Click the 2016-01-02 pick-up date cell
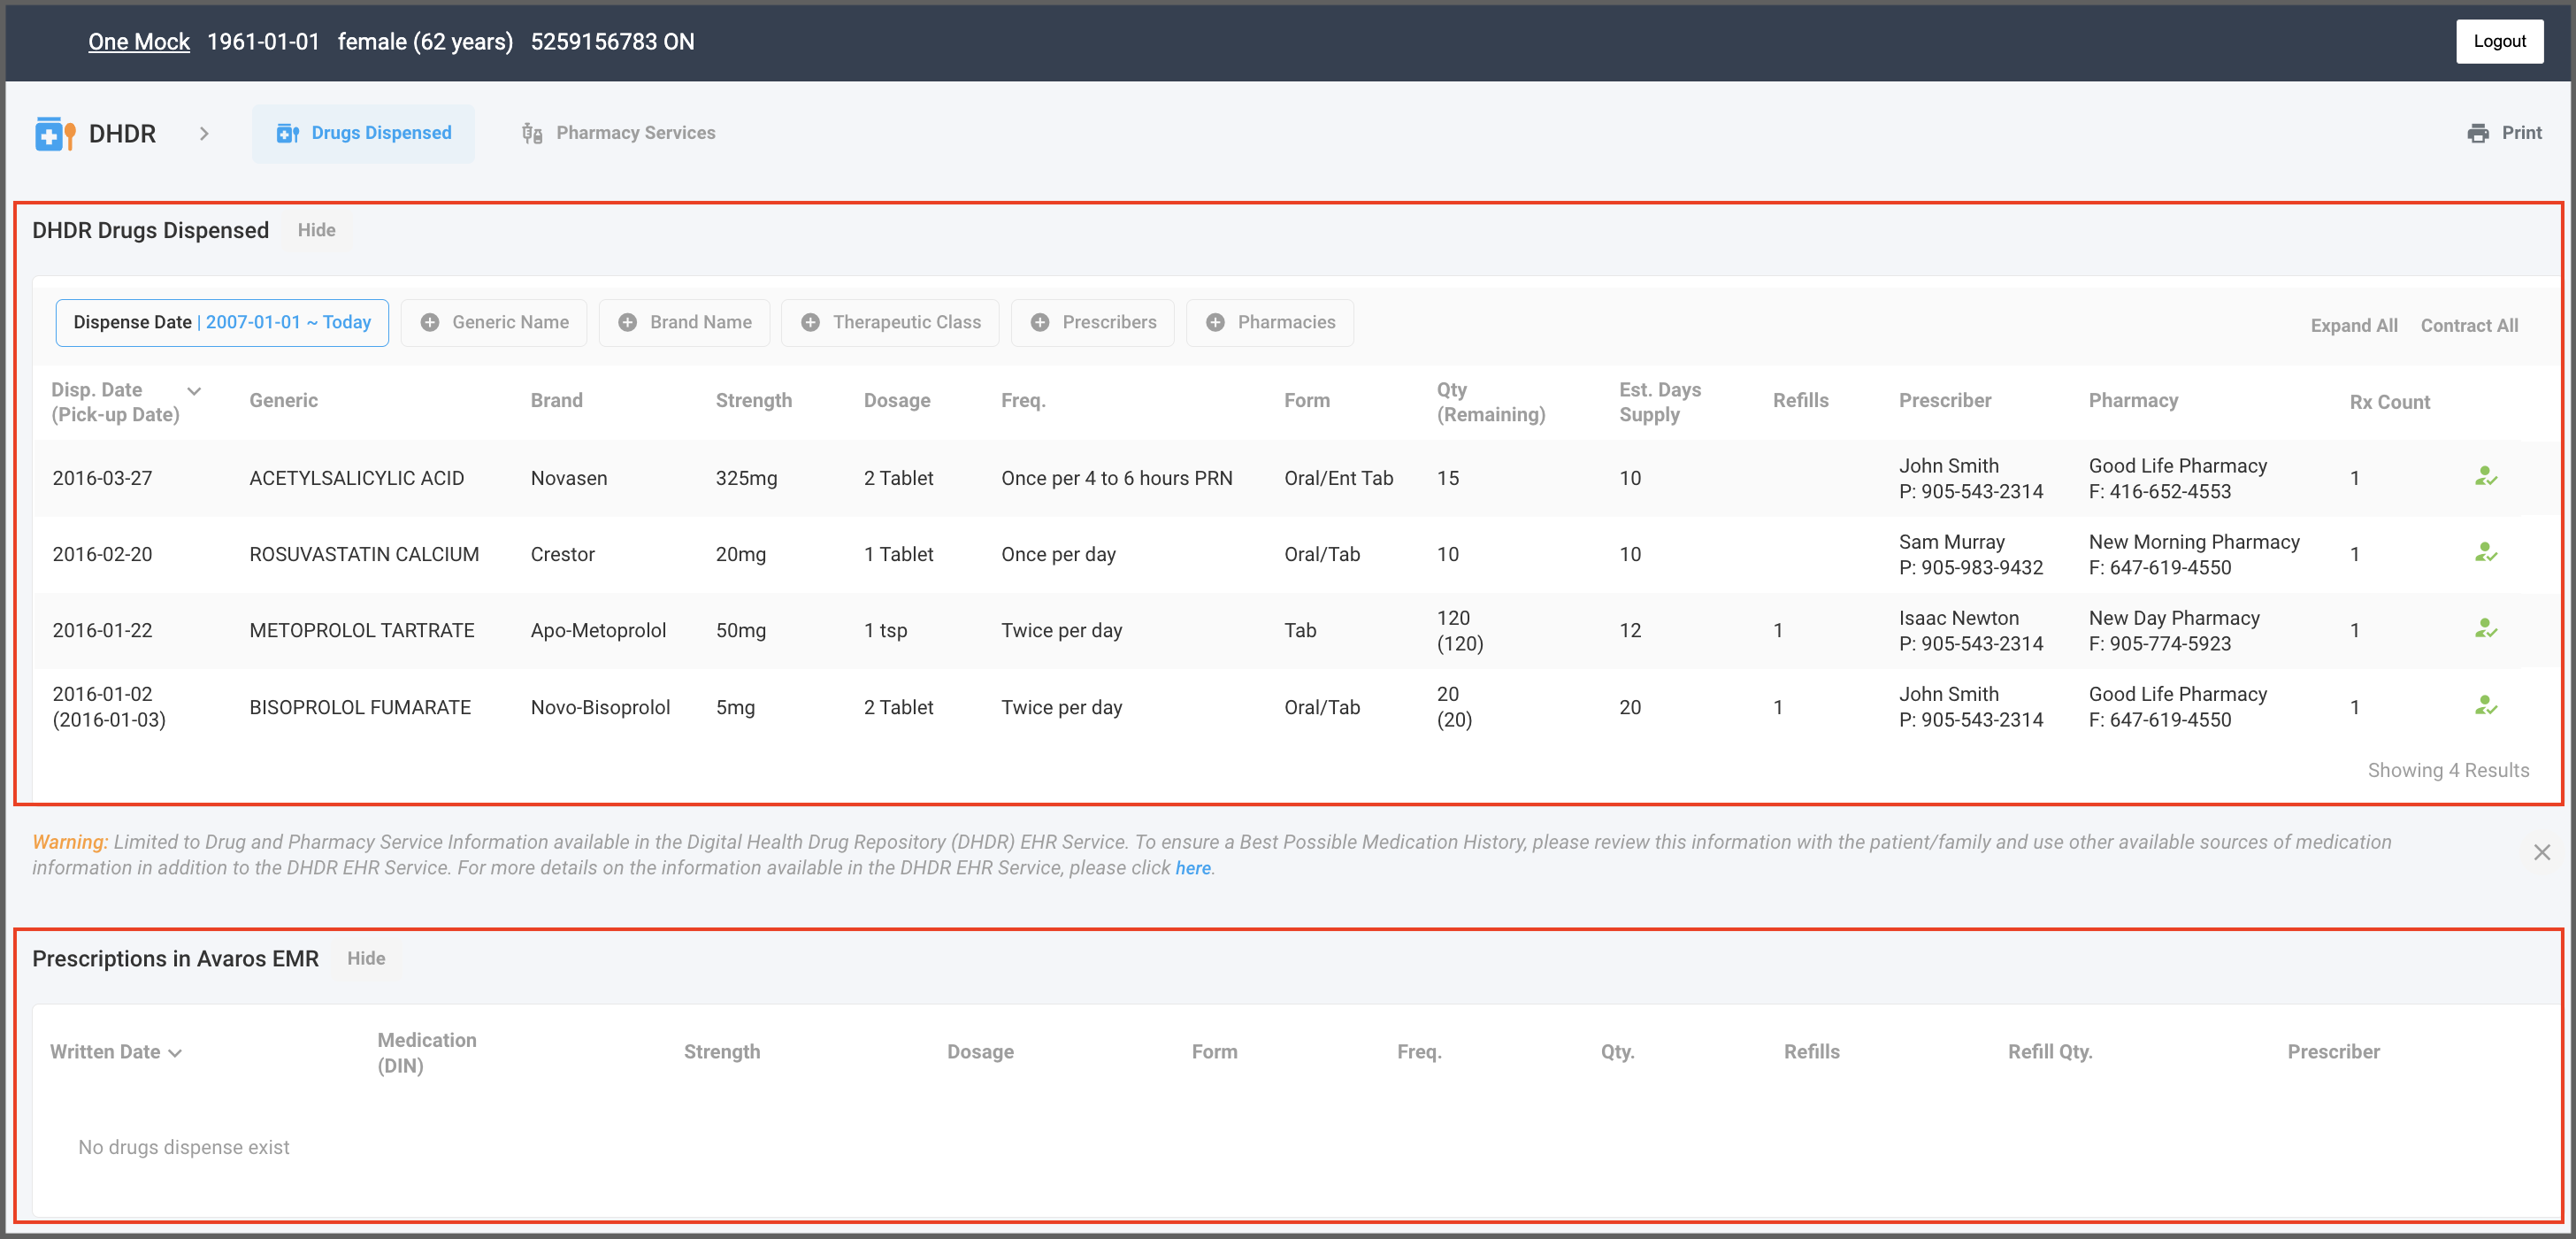The image size is (2576, 1239). tap(109, 706)
